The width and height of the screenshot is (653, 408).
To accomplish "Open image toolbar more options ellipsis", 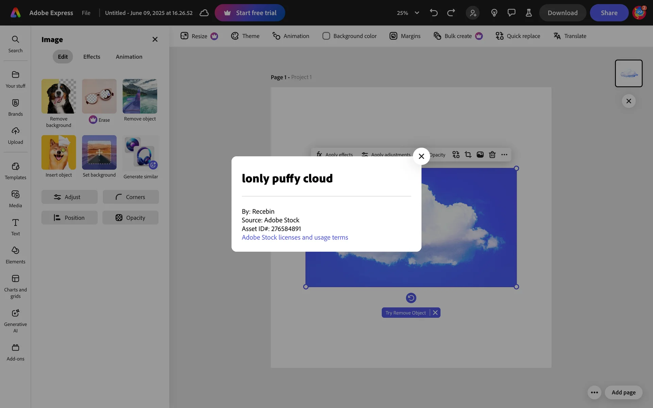I will tap(504, 155).
